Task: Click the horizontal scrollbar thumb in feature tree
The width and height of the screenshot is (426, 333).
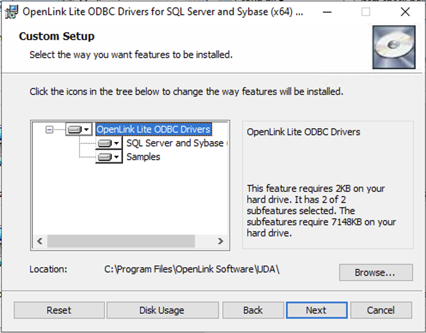Action: (x=121, y=241)
